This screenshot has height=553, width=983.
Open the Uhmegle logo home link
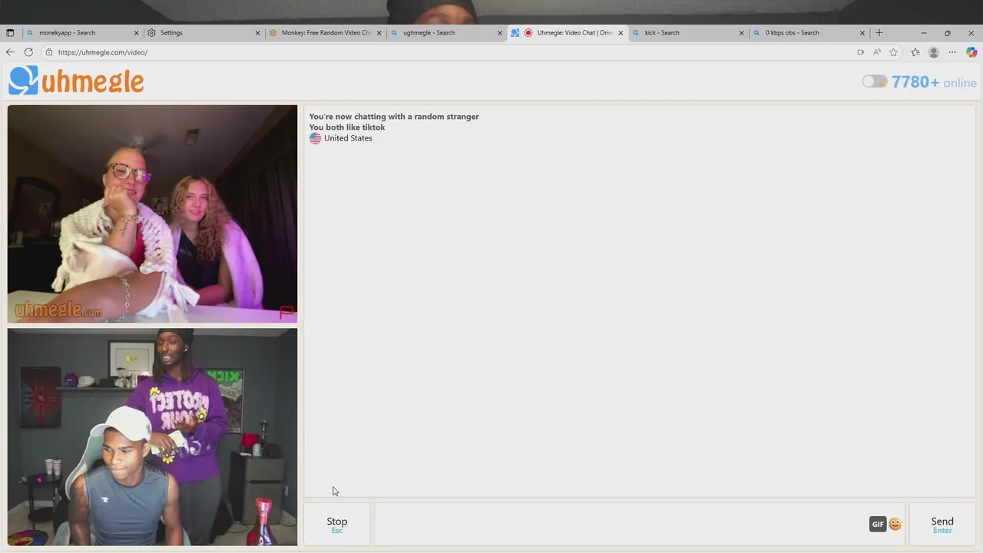(x=76, y=81)
